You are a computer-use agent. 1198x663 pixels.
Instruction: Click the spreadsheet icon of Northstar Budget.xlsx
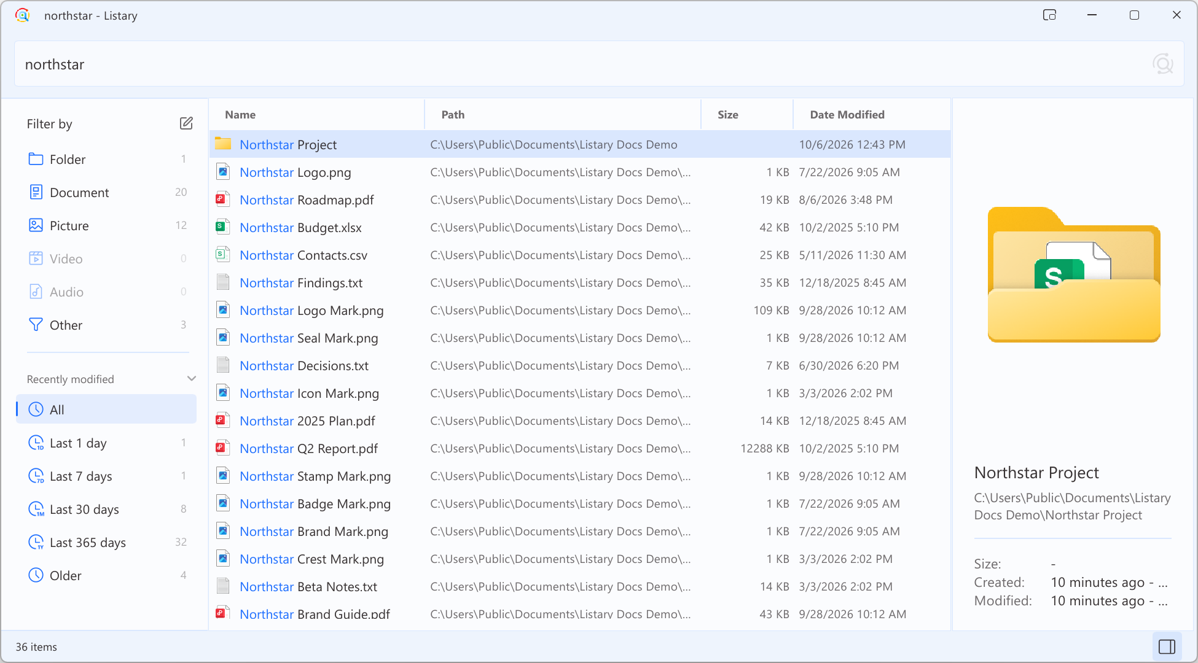(x=223, y=227)
